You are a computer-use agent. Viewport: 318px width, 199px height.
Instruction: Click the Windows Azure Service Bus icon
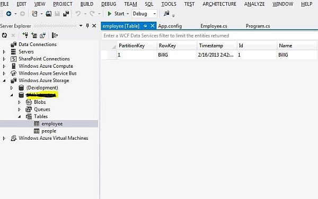coord(13,73)
